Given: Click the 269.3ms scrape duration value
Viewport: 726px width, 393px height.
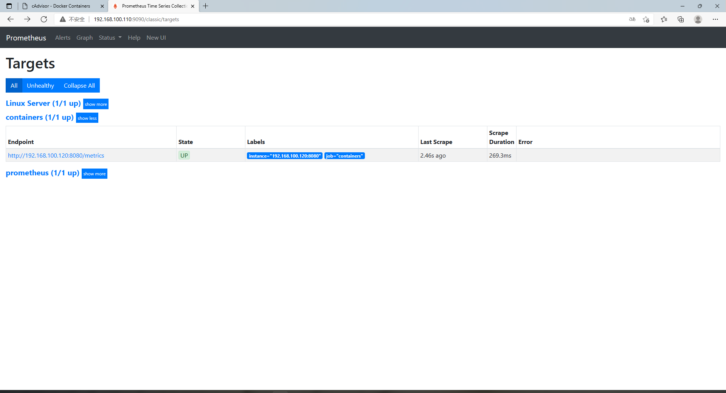Looking at the screenshot, I should click(x=500, y=155).
